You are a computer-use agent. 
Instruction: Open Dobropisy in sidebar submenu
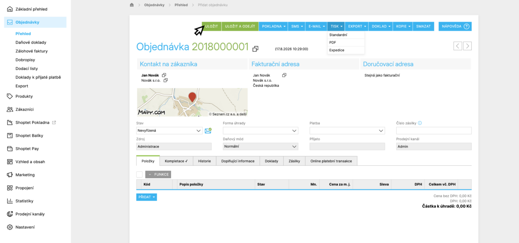coord(25,60)
